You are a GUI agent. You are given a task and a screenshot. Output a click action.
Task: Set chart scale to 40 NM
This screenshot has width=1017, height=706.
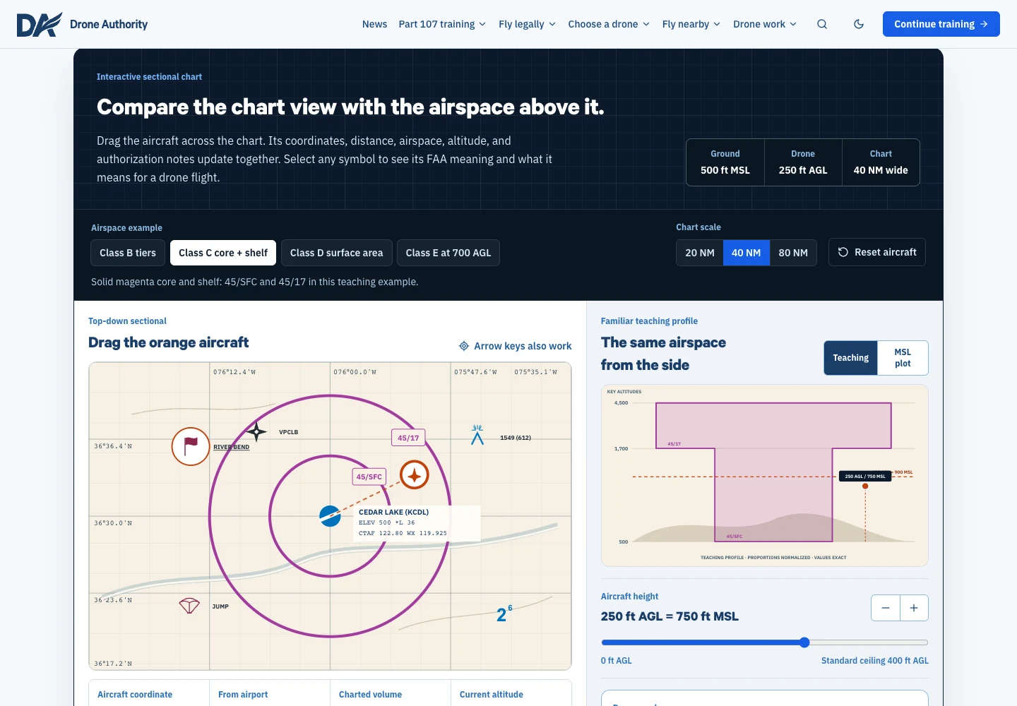point(747,253)
